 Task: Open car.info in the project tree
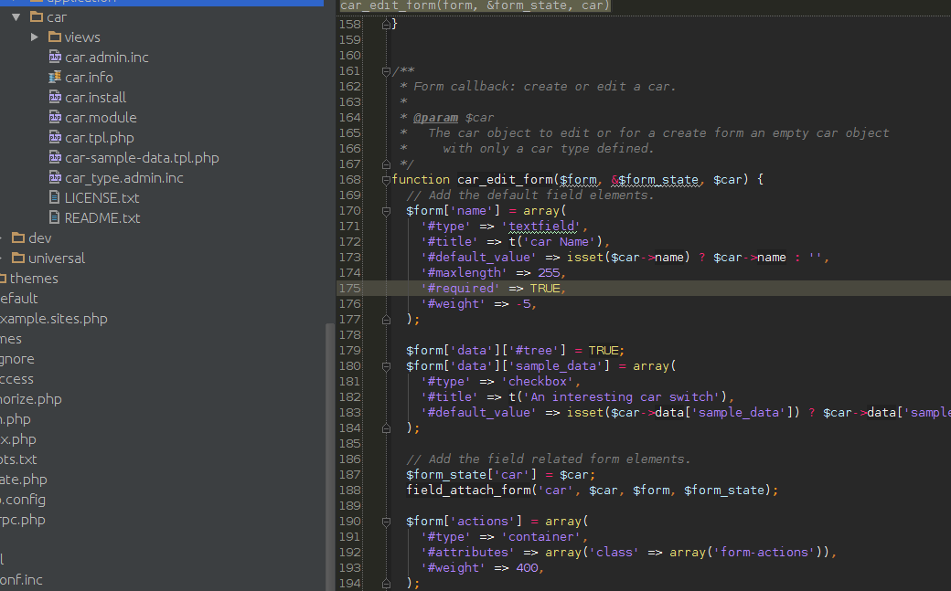point(89,77)
